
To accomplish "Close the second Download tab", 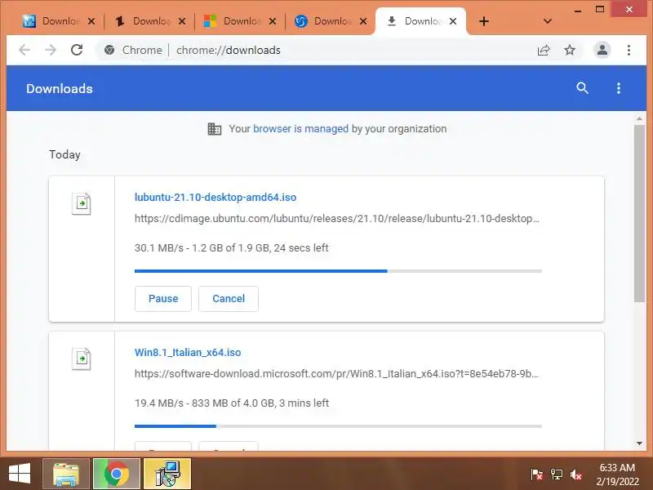I will (182, 21).
